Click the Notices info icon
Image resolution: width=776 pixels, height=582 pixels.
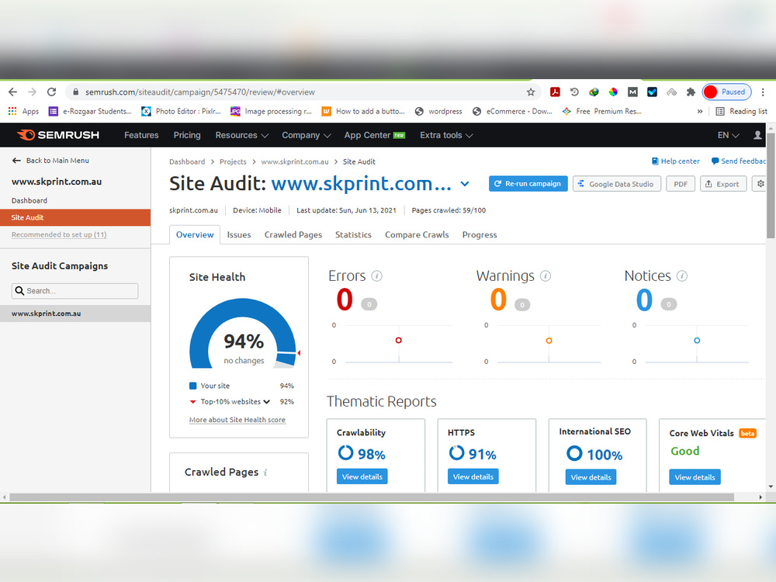pyautogui.click(x=682, y=276)
